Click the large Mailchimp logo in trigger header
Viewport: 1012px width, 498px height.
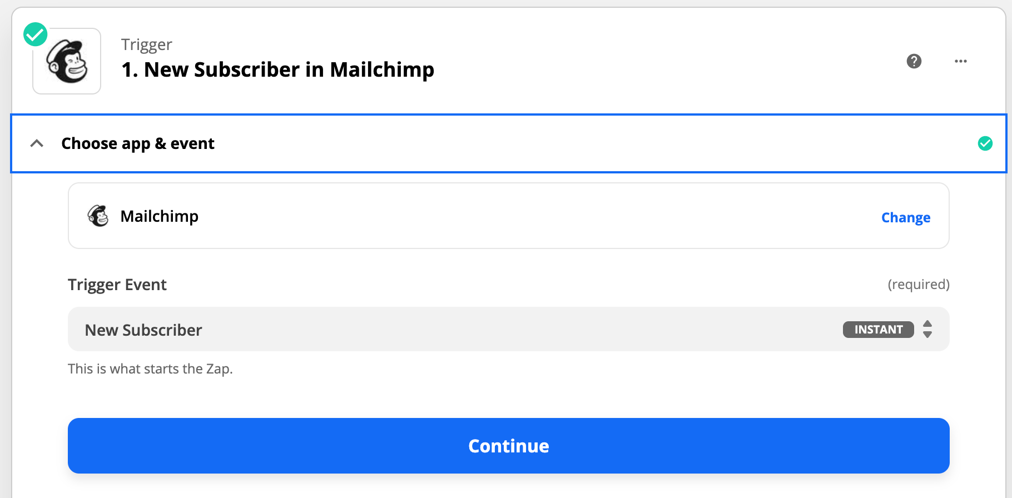click(67, 62)
